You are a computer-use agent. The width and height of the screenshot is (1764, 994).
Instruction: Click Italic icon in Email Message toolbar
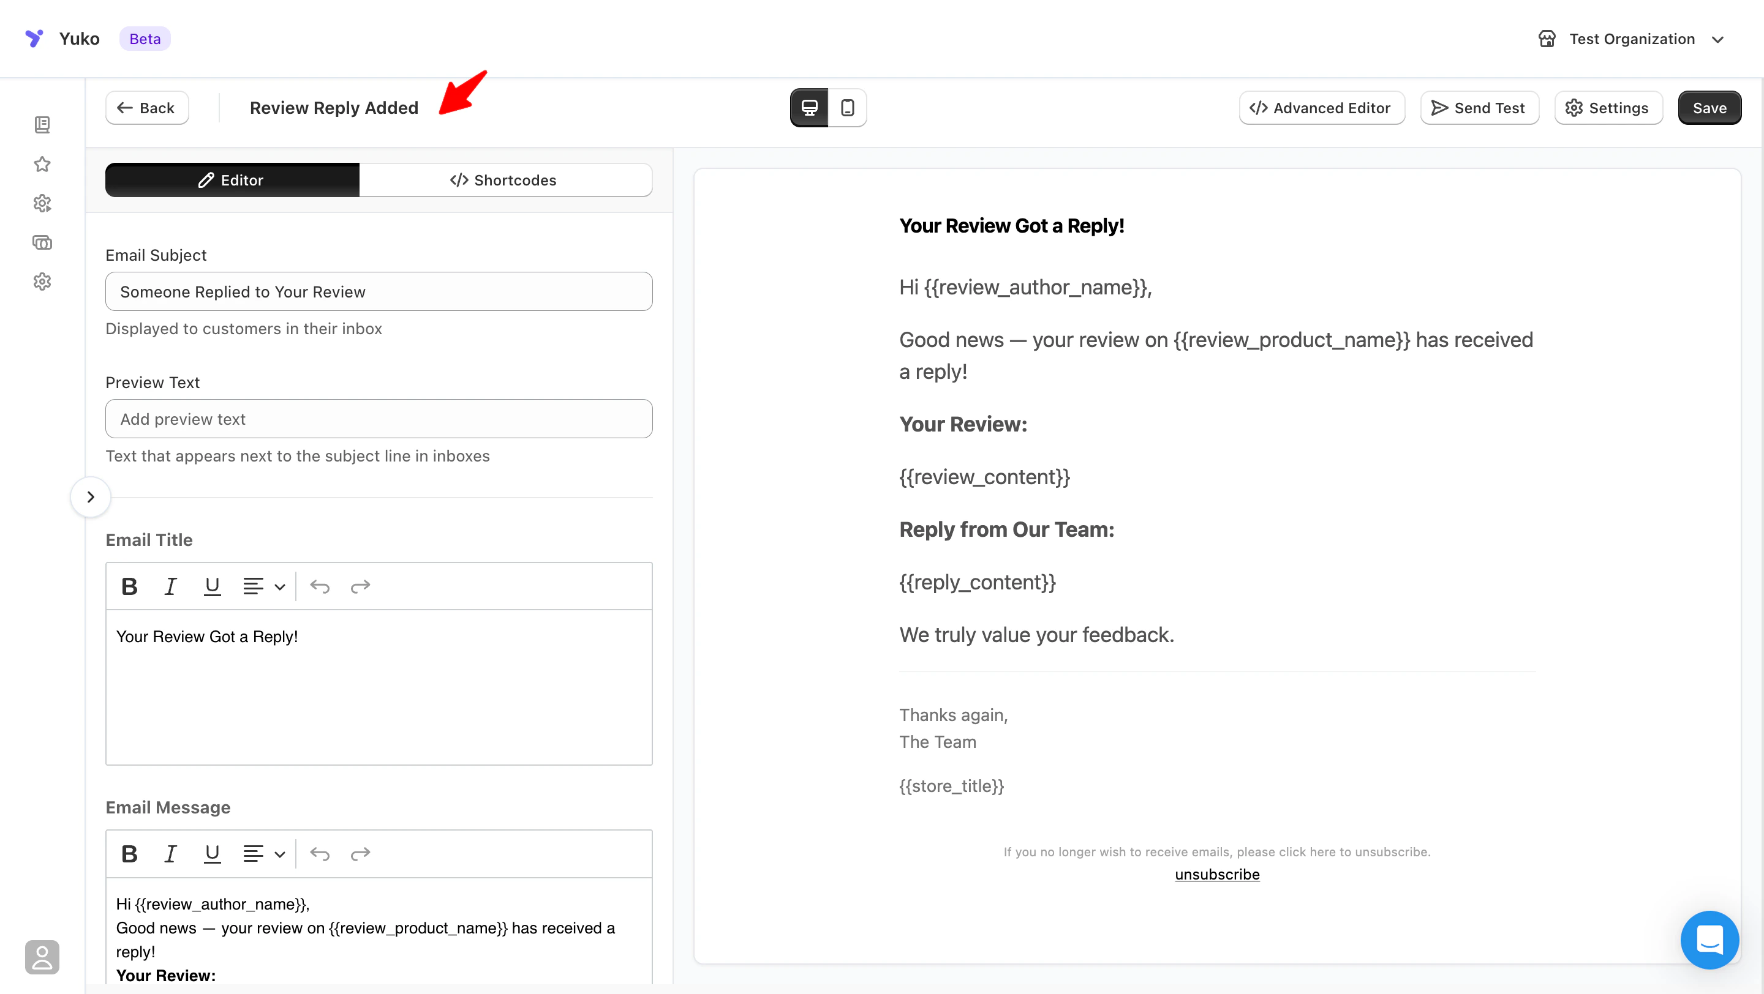click(x=170, y=854)
